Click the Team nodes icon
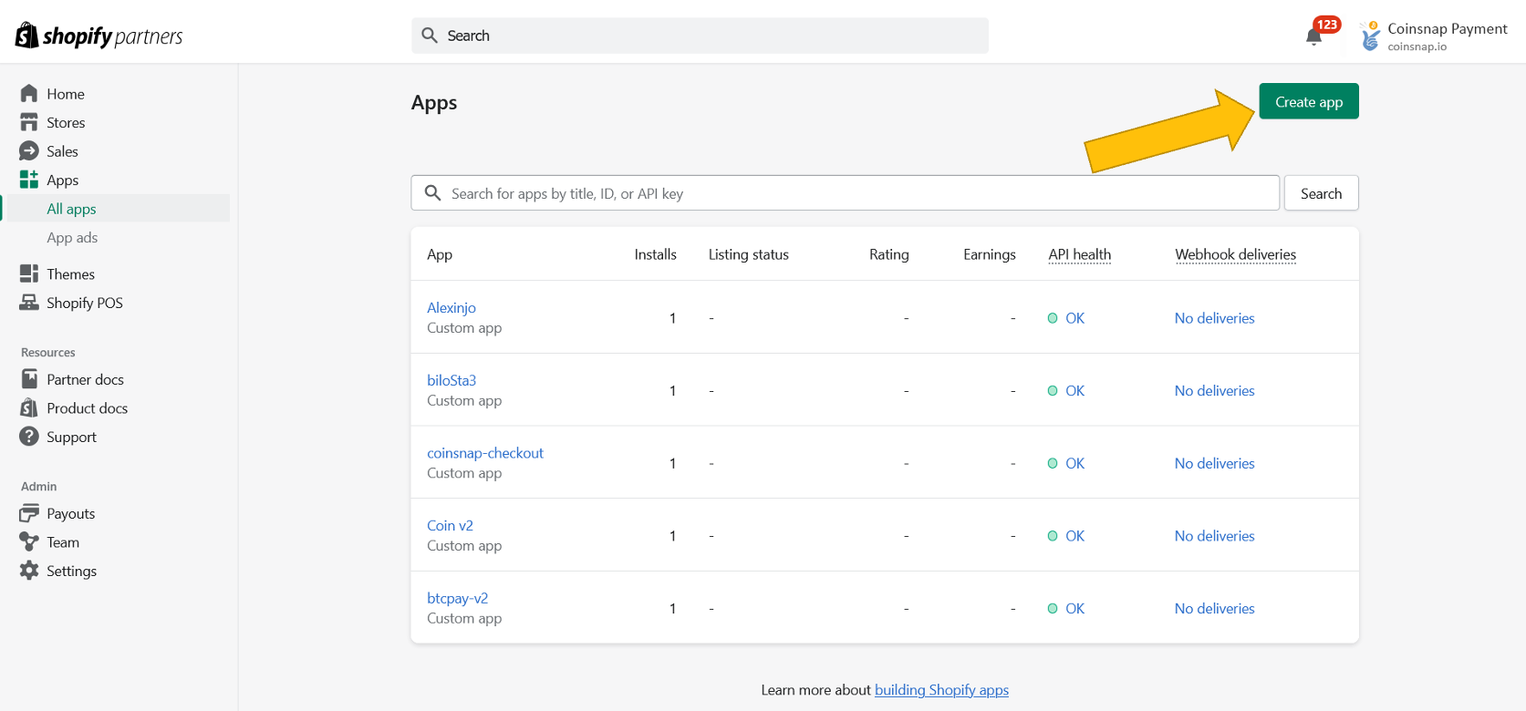Viewport: 1526px width, 711px height. 29,541
